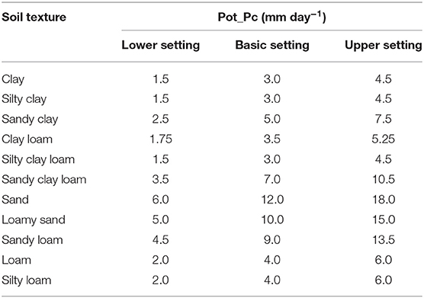
Task: Select the Pot_Pc (mm day⁻¹) header
Action: (271, 18)
